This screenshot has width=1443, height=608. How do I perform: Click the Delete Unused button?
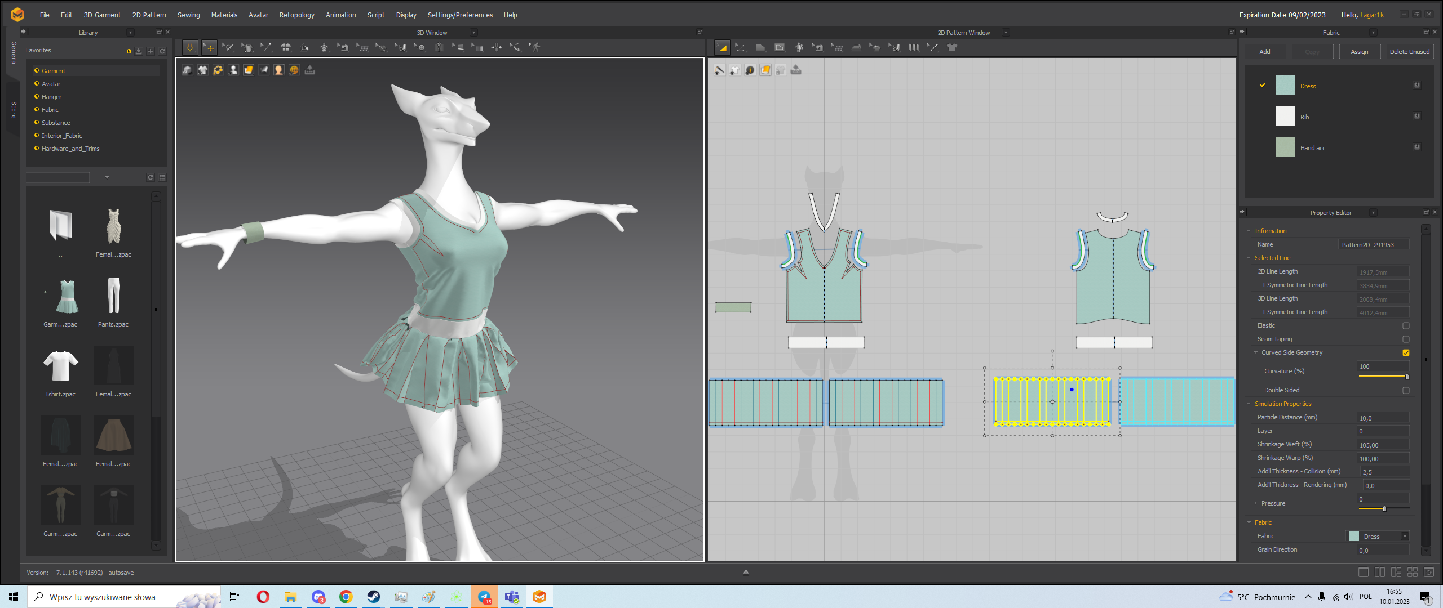[1409, 52]
